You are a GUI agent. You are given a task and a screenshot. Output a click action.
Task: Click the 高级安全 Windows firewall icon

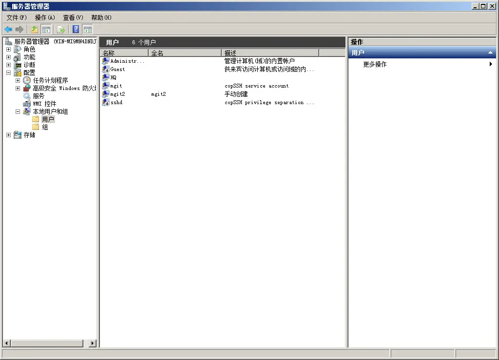[27, 88]
